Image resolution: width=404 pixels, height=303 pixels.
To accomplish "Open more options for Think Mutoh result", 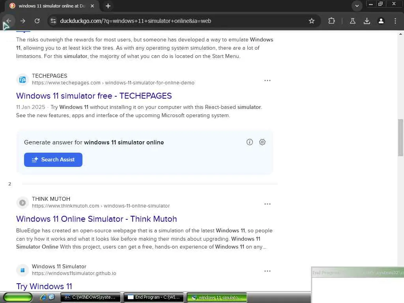I will click(x=267, y=204).
